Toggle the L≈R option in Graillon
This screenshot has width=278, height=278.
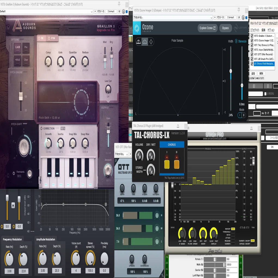click(x=17, y=47)
